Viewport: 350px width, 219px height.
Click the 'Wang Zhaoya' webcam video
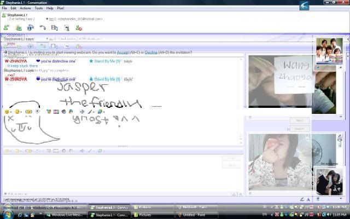click(292, 84)
